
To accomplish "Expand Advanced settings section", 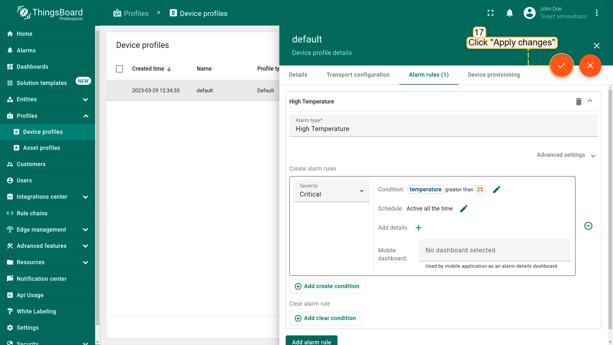I will coord(566,155).
